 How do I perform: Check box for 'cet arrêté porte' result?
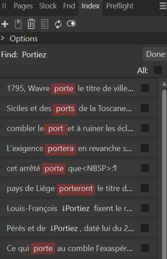click(x=145, y=168)
